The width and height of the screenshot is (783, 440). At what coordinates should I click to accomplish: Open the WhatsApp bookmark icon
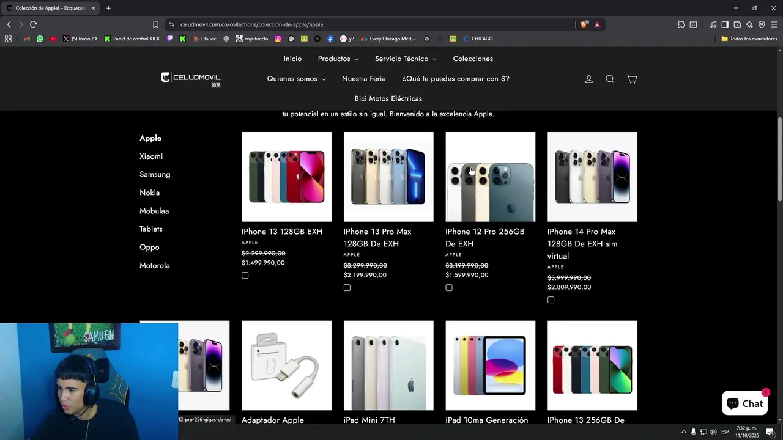pos(40,38)
